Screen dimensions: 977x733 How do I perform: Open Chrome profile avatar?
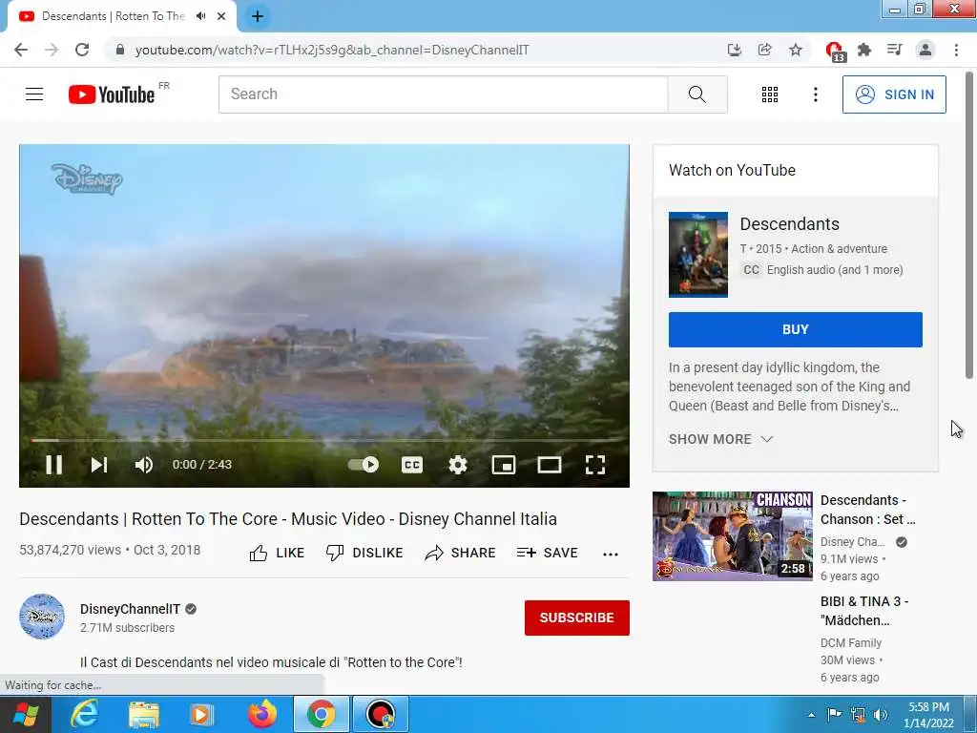click(925, 50)
